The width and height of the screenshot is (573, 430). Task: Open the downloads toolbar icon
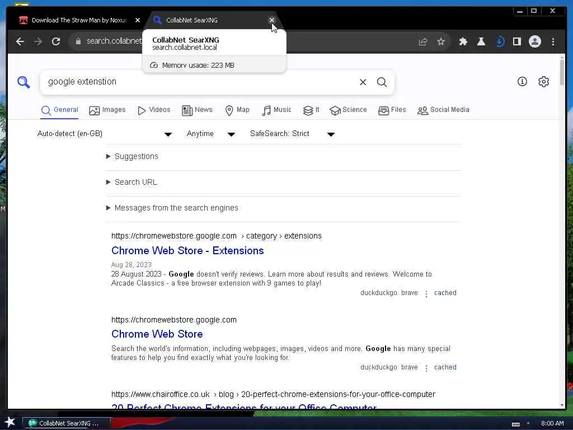(500, 41)
